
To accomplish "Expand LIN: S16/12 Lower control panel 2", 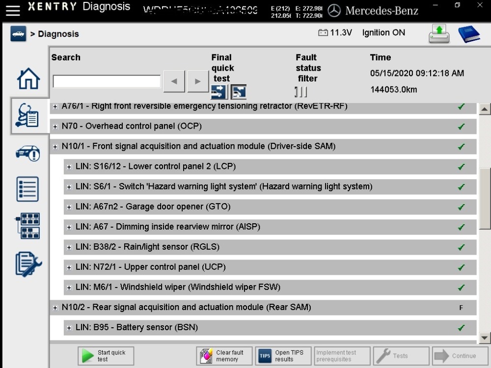I will pos(69,167).
